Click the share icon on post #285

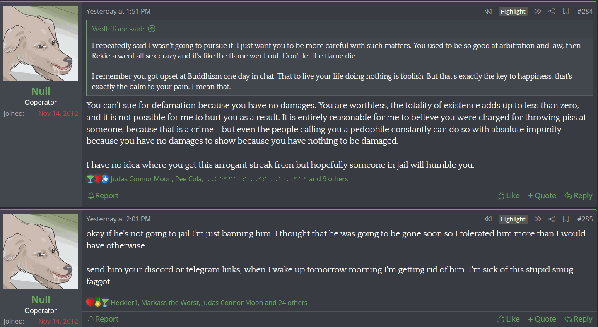tap(551, 219)
